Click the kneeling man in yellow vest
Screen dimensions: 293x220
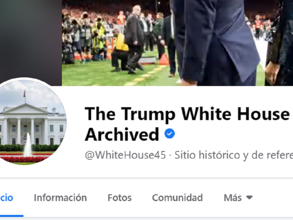120,51
